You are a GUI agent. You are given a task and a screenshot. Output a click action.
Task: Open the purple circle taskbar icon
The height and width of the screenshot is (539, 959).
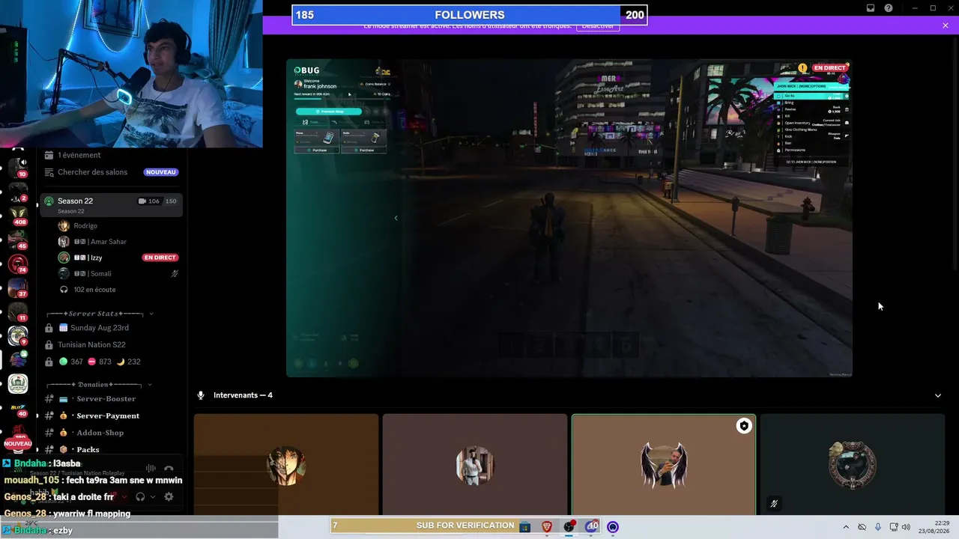[x=613, y=527]
